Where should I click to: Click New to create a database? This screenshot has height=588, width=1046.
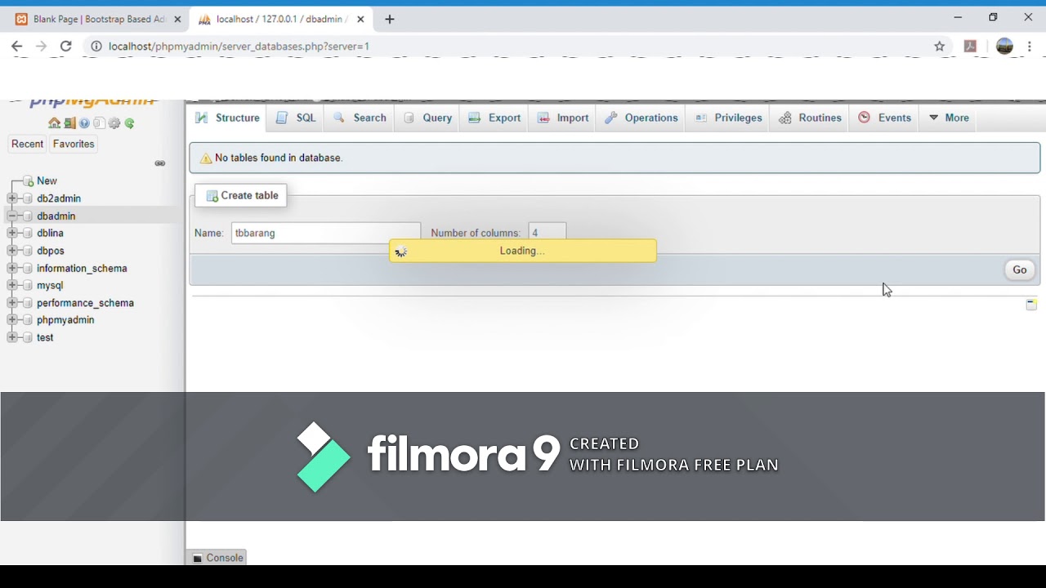click(x=47, y=181)
